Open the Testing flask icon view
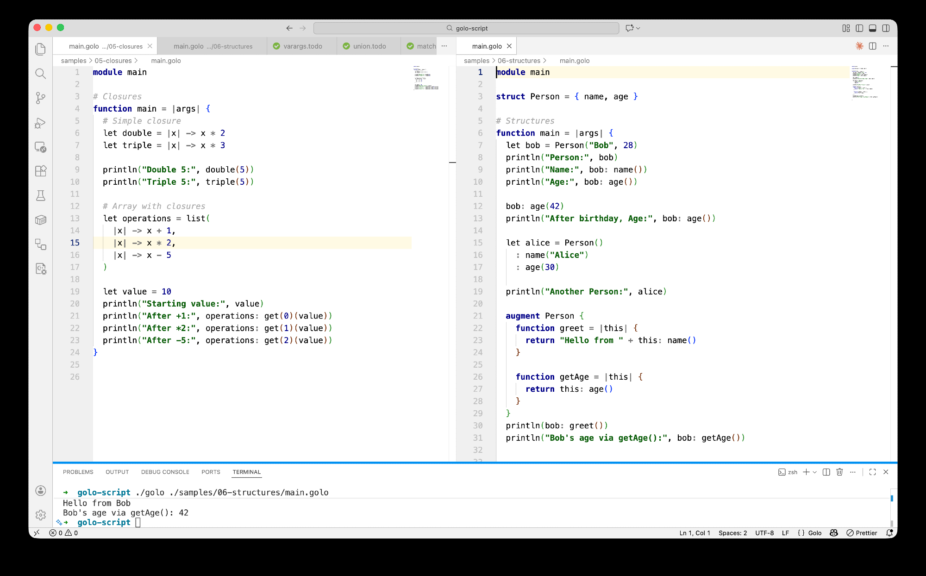926x576 pixels. click(x=41, y=195)
